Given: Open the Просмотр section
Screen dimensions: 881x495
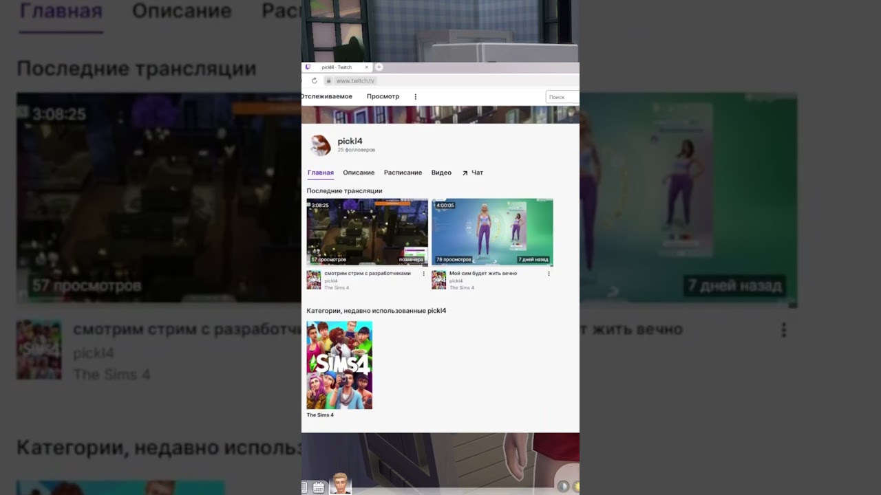Looking at the screenshot, I should (x=383, y=97).
